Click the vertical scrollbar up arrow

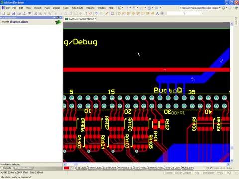[x=232, y=24]
